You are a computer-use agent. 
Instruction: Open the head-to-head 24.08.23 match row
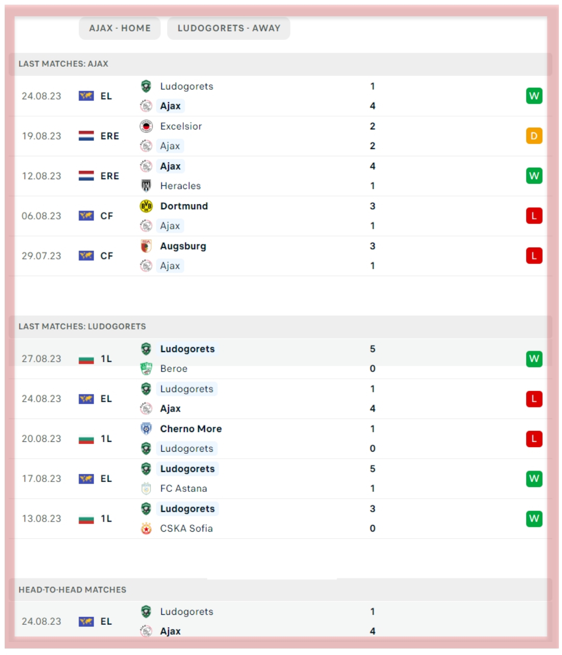[281, 621]
